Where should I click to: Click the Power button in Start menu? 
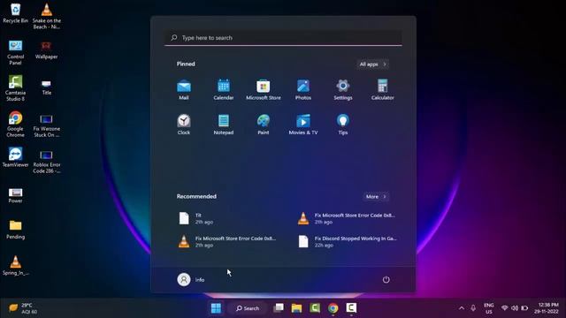[386, 279]
